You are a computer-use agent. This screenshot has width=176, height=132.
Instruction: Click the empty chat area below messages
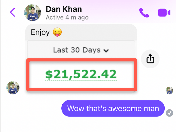coord(88,125)
